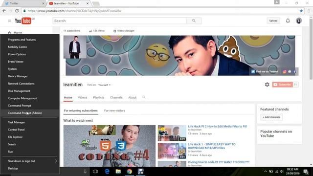Screen dimensions: 313x176
Task: Open Task View on taskbar
Action: tap(95, 172)
